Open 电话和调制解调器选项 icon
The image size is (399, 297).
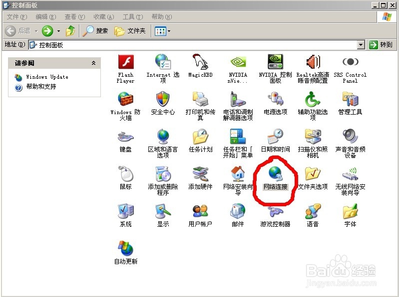tap(238, 99)
